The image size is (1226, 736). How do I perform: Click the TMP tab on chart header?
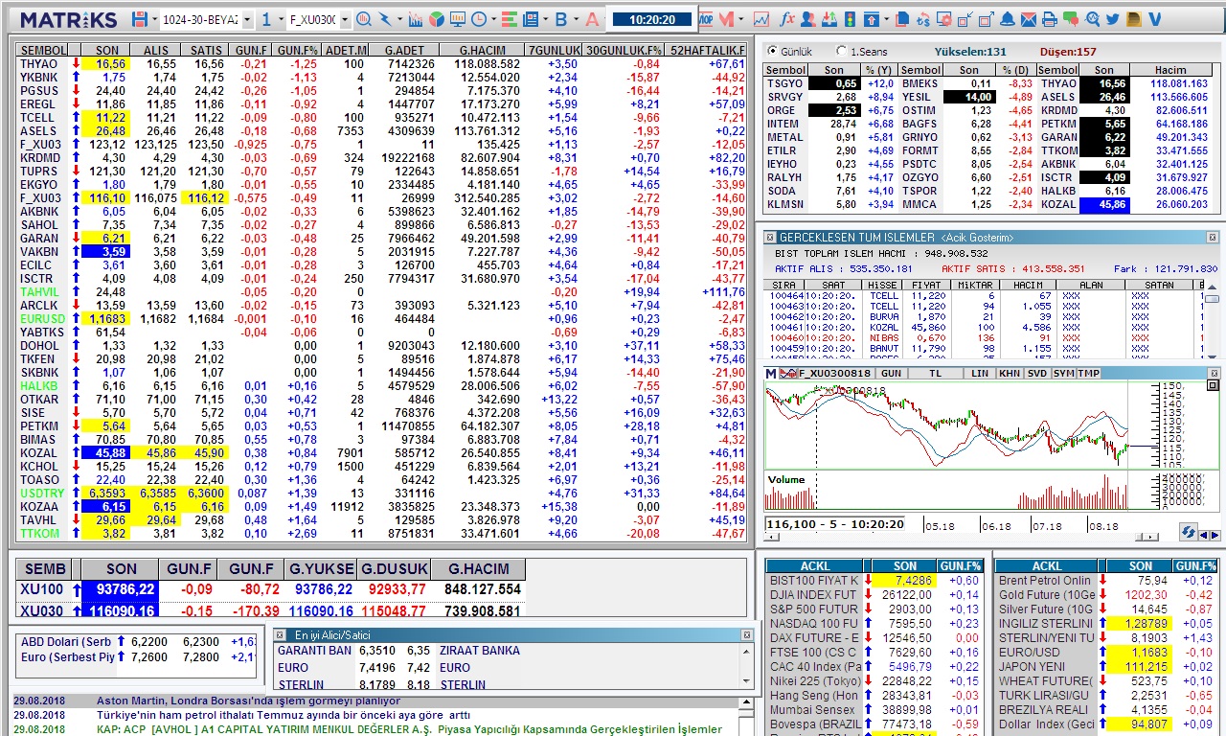pyautogui.click(x=1088, y=373)
